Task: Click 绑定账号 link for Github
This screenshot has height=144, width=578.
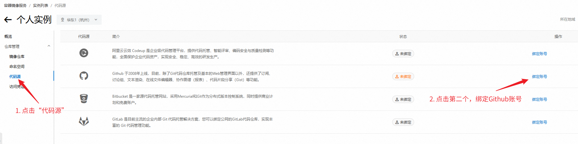Action: click(539, 77)
